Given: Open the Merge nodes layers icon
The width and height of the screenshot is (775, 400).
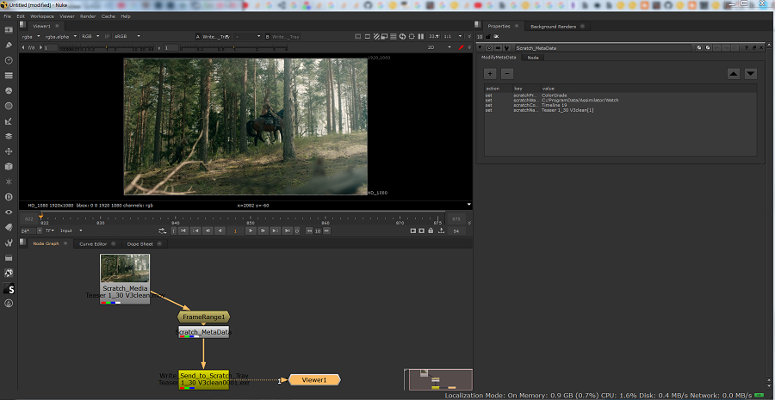Looking at the screenshot, I should [9, 136].
